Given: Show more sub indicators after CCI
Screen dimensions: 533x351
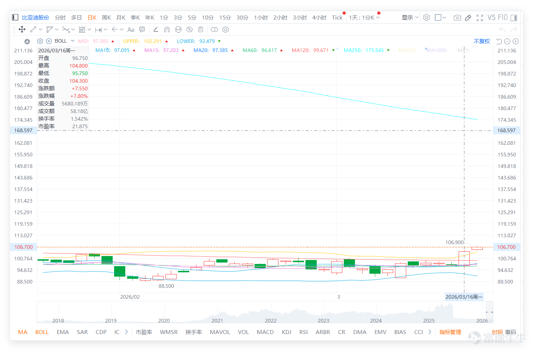Looking at the screenshot, I should pos(430,332).
